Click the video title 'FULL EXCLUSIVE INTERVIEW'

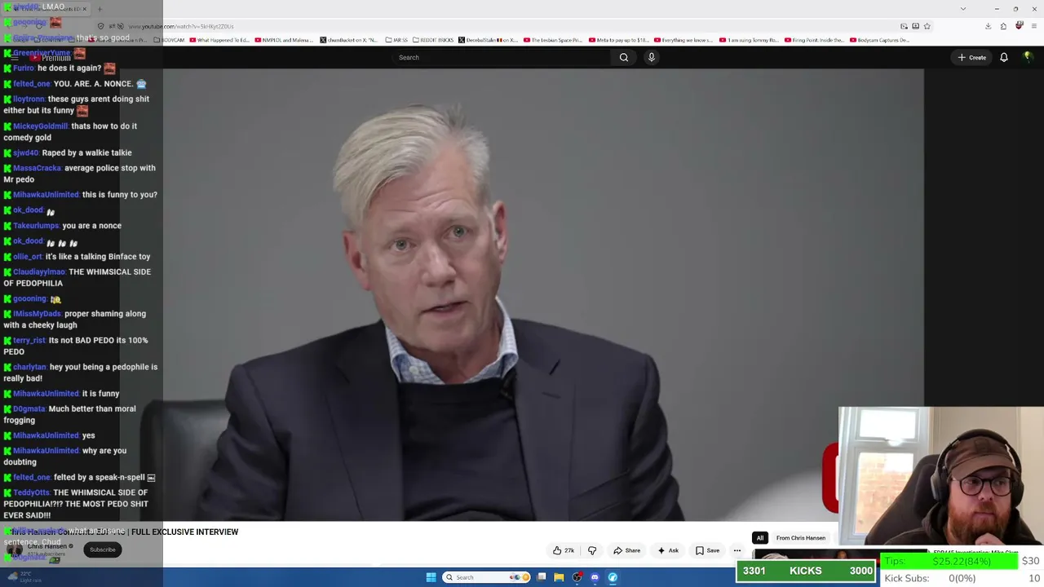point(184,532)
